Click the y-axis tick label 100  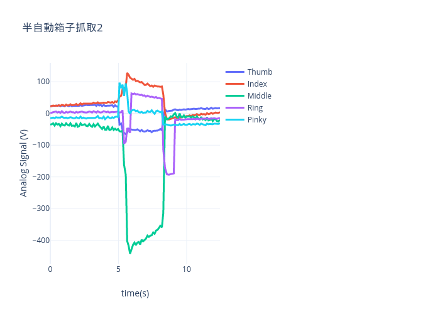pos(43,82)
